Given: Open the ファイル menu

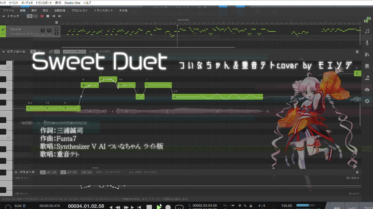Looking at the screenshot, I should [8, 10].
